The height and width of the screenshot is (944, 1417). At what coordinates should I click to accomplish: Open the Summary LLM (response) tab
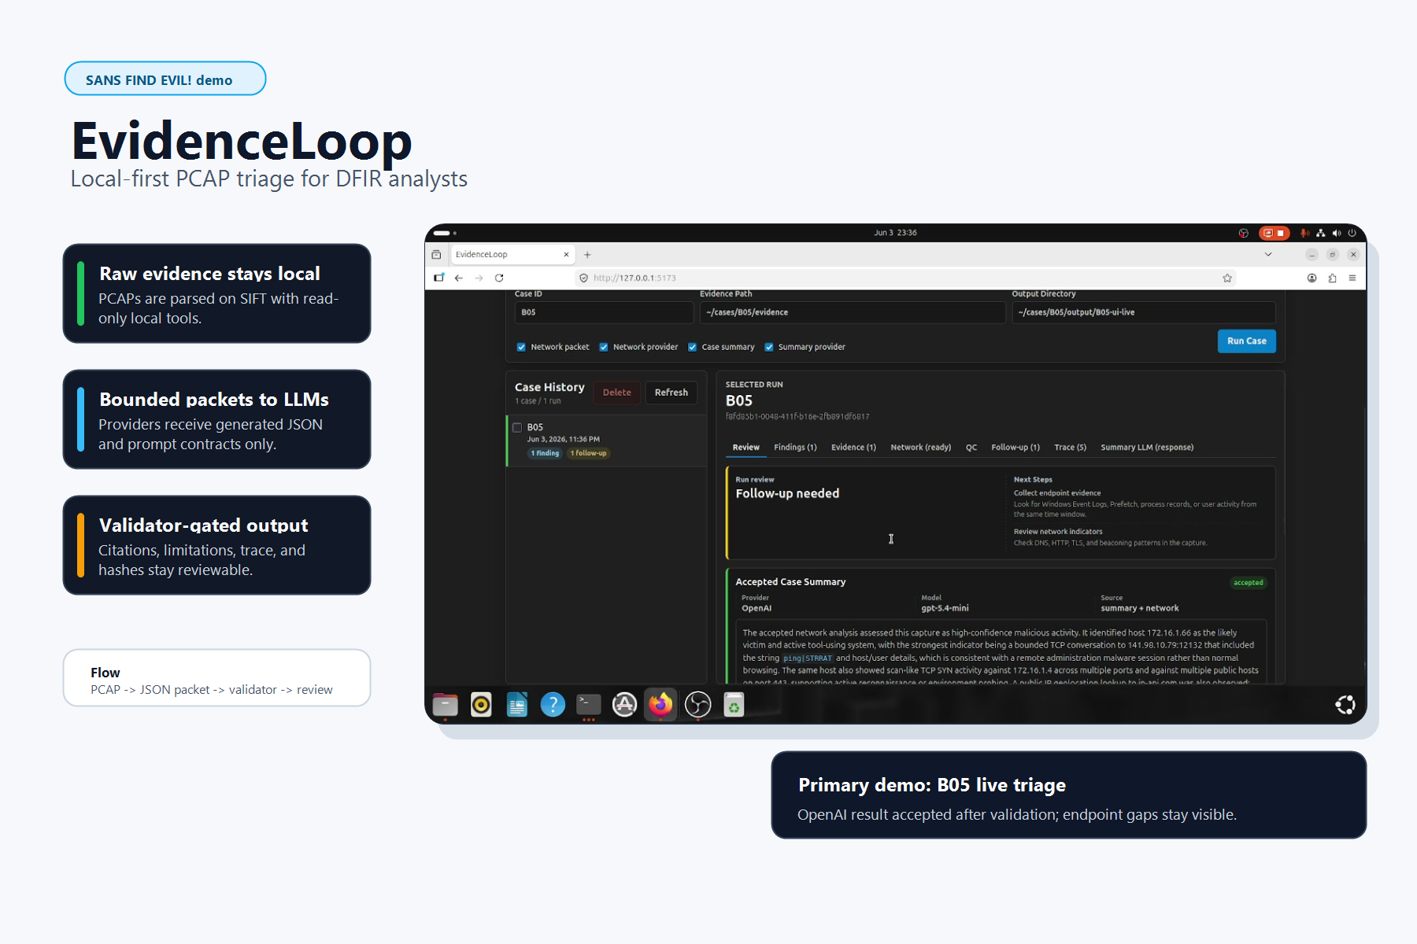[1147, 448]
